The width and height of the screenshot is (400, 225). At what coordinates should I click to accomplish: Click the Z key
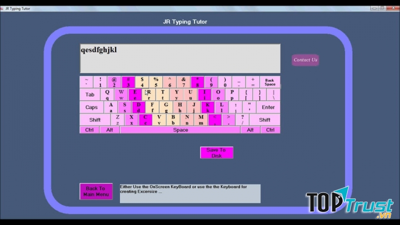tap(117, 120)
